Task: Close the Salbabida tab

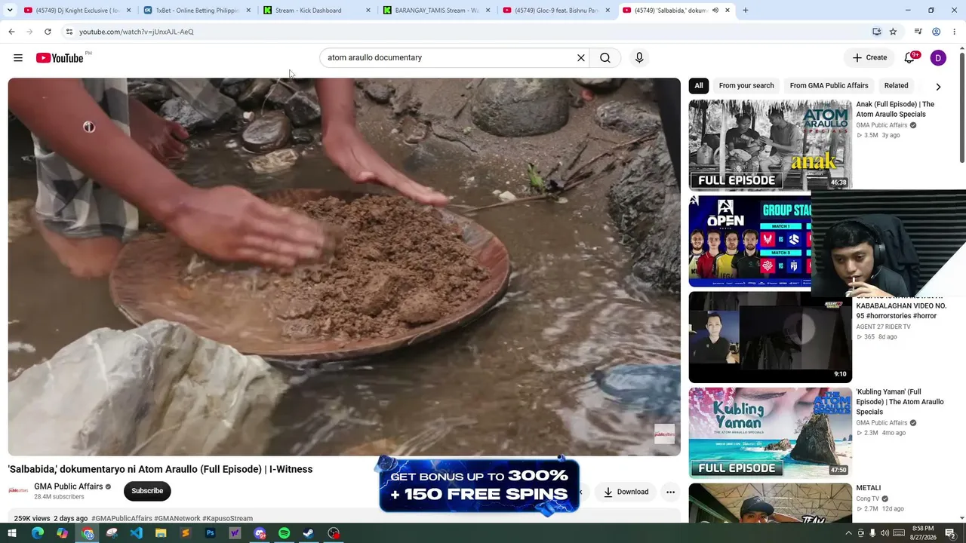Action: tap(728, 11)
